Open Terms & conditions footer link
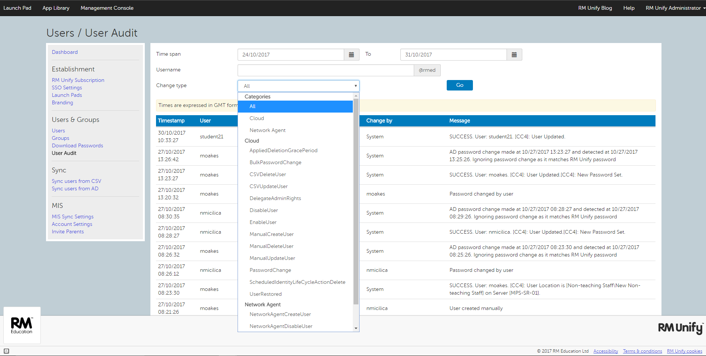The image size is (706, 356). pyautogui.click(x=642, y=351)
